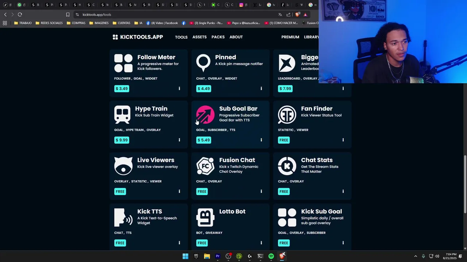Click the FOLLOWER tag on Follow Meter
467x262 pixels.
pos(122,79)
